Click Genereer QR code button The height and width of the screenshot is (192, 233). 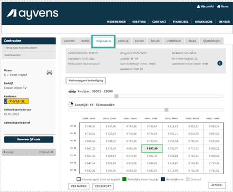point(29,140)
